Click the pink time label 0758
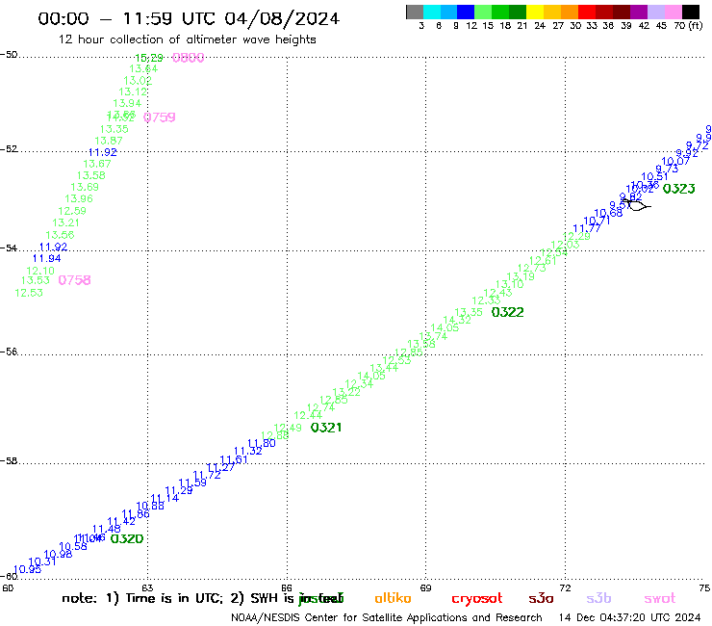This screenshot has height=626, width=712. pyautogui.click(x=74, y=280)
